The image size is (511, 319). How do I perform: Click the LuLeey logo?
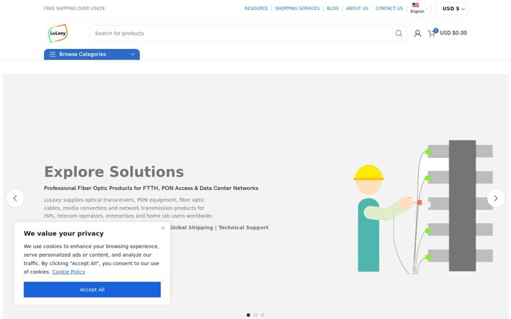tap(57, 33)
